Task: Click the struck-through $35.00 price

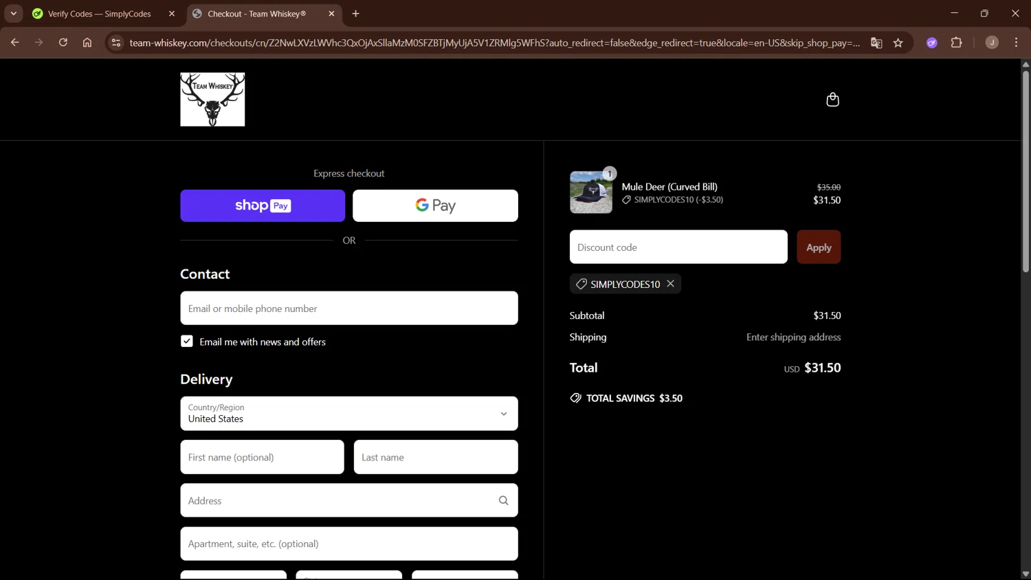Action: (829, 187)
